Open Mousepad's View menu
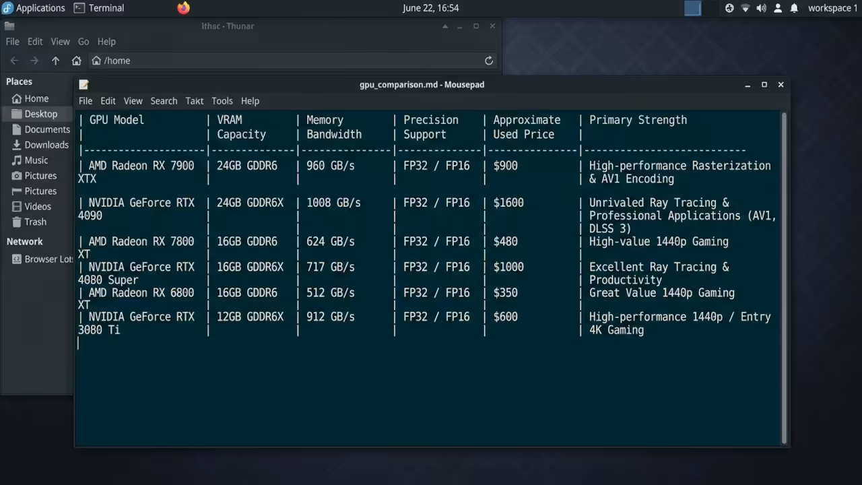This screenshot has width=862, height=485. tap(133, 101)
